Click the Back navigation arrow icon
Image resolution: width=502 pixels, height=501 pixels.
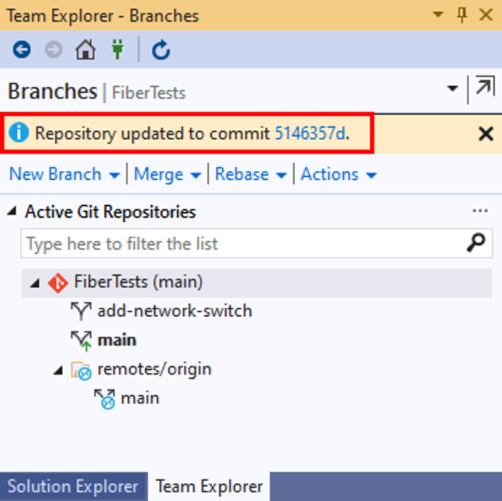tap(22, 49)
